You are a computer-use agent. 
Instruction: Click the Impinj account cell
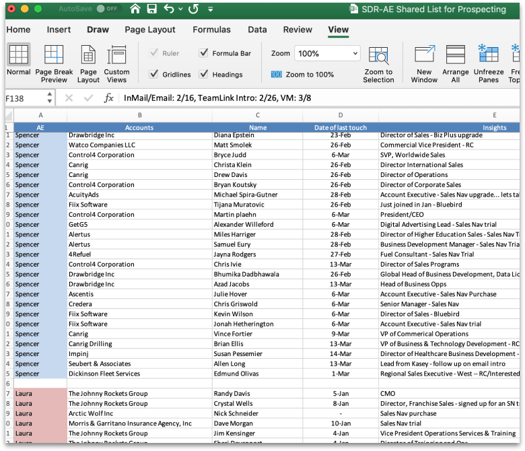point(139,353)
